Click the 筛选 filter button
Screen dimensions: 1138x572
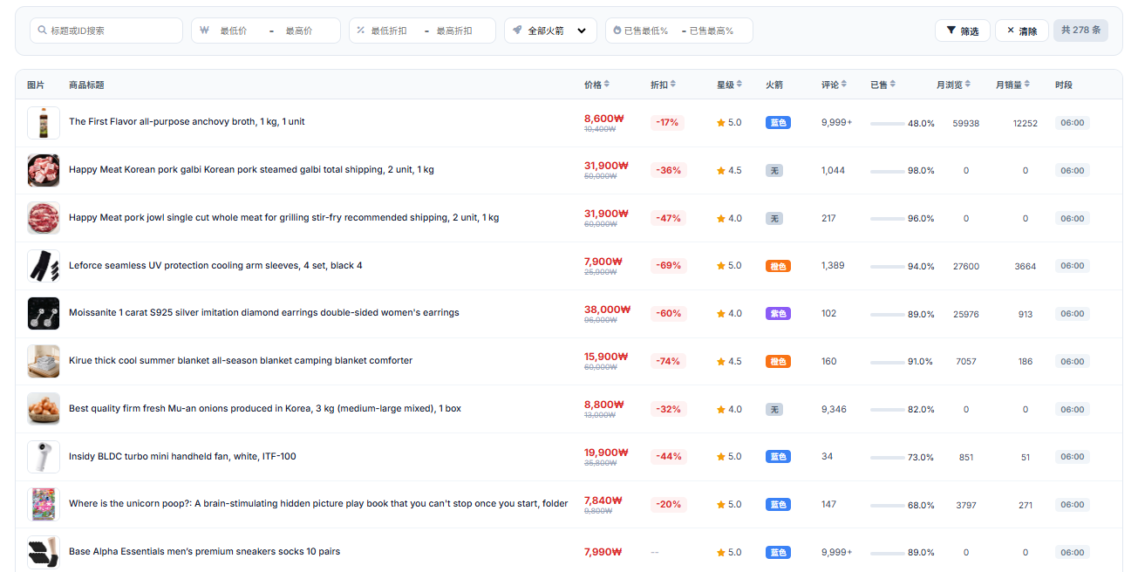pyautogui.click(x=963, y=31)
